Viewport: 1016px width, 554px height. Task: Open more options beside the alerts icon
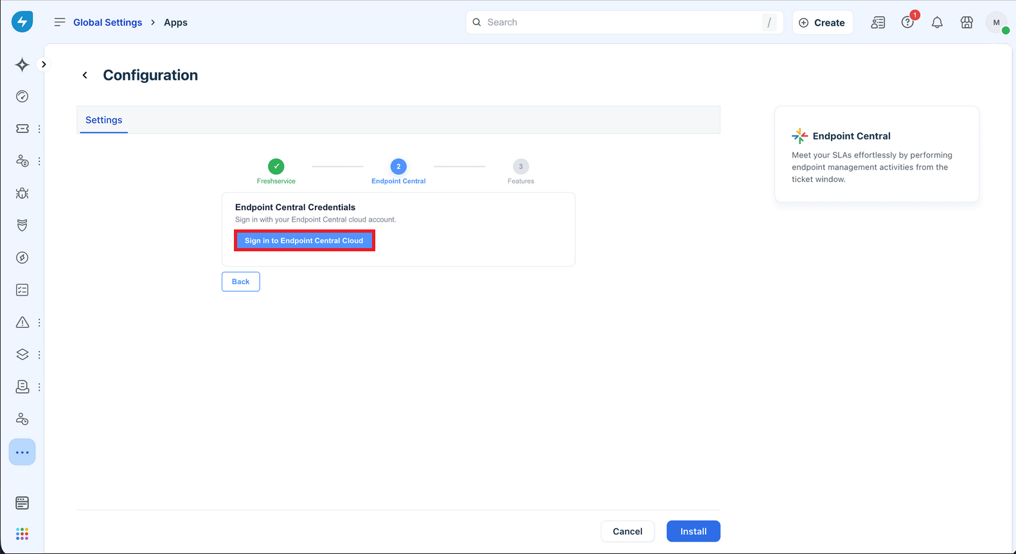[39, 322]
